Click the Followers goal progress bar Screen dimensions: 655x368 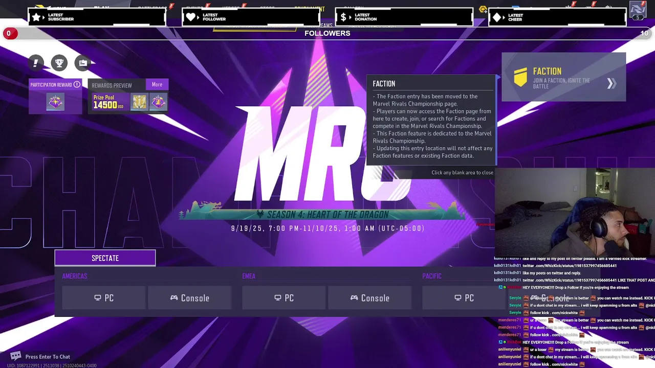327,33
